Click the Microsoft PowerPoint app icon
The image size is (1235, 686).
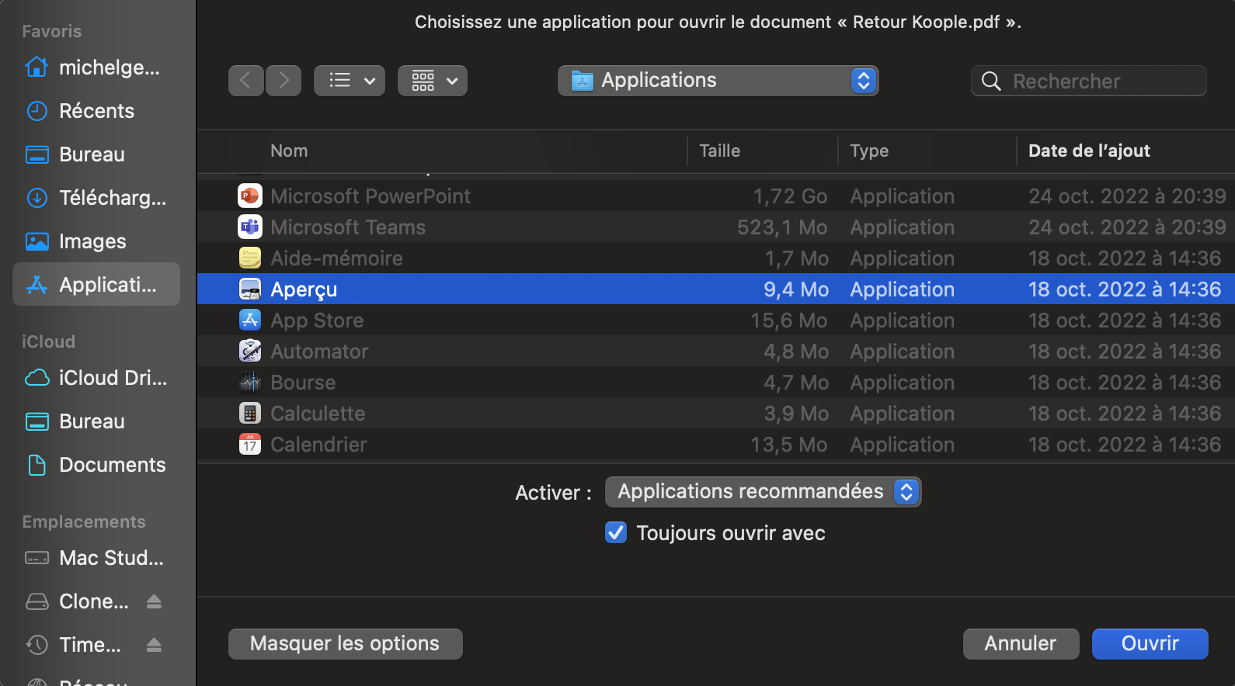249,196
